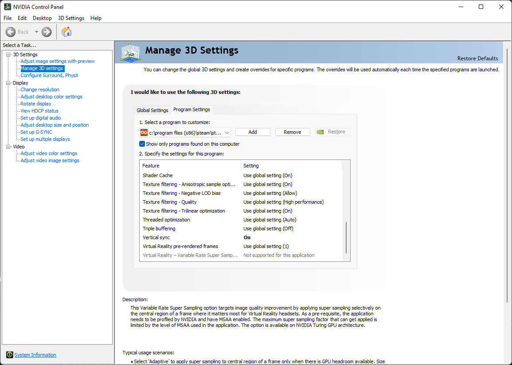Click the Manage 3D Settings header icon
Screen dimensions: 512x365
coord(130,53)
